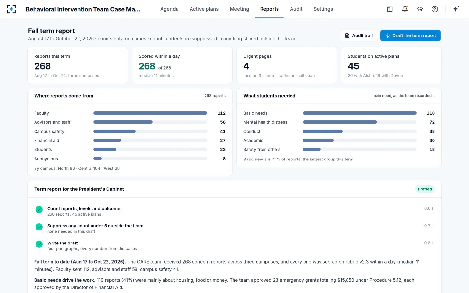Click green check beside Count reports step
The image size is (469, 293).
(x=39, y=210)
